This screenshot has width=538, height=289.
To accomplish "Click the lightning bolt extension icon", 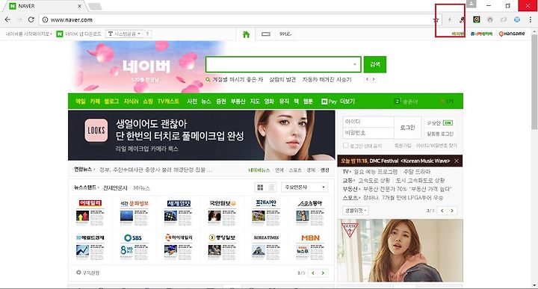I will point(450,20).
